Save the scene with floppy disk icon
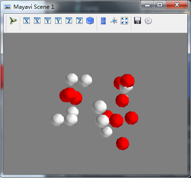The height and width of the screenshot is (178, 191). pos(137,21)
